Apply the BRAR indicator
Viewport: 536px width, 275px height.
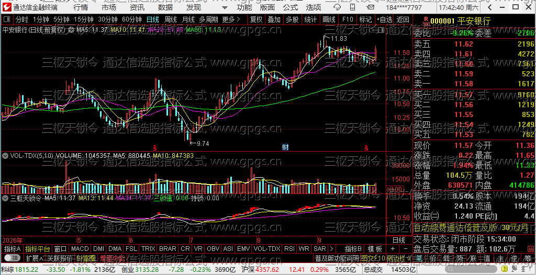coord(167,249)
